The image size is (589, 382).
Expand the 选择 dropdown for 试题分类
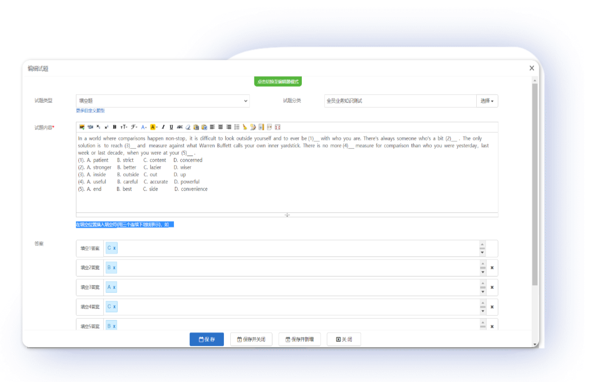click(487, 101)
